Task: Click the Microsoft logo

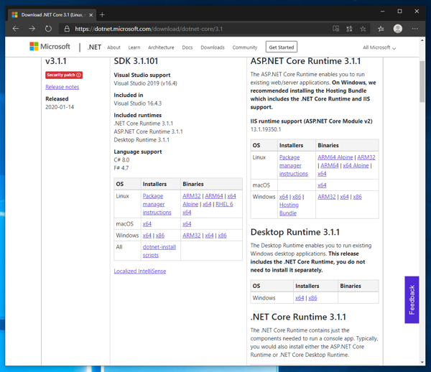Action: [x=50, y=47]
